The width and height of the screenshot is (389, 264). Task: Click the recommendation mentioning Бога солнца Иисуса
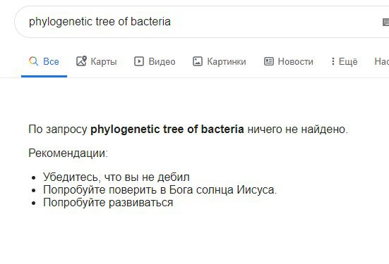[160, 190]
